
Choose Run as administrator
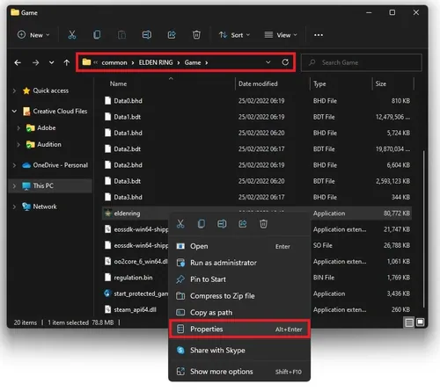click(239, 263)
